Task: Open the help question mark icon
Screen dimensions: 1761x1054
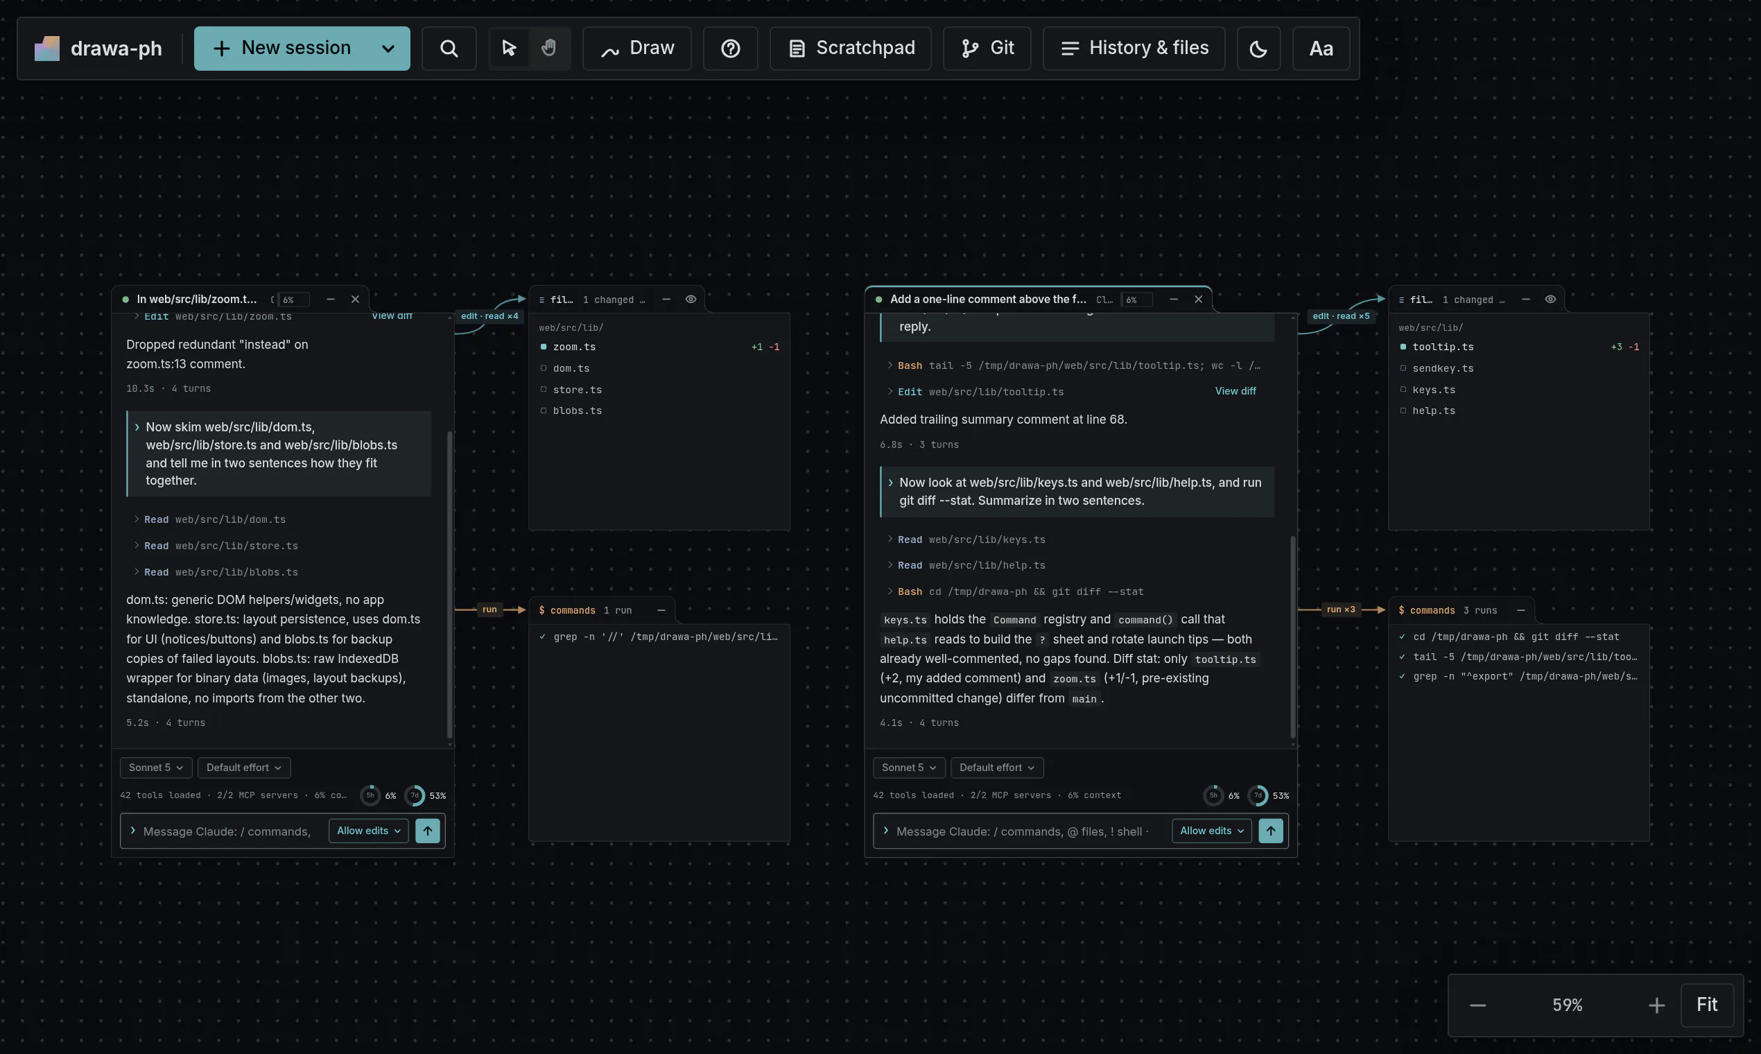Action: point(730,49)
